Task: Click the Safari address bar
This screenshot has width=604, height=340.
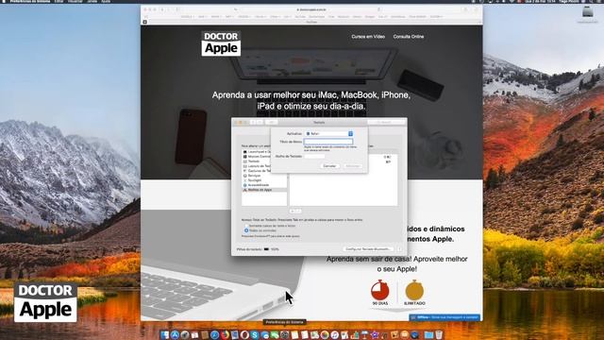Action: point(311,9)
